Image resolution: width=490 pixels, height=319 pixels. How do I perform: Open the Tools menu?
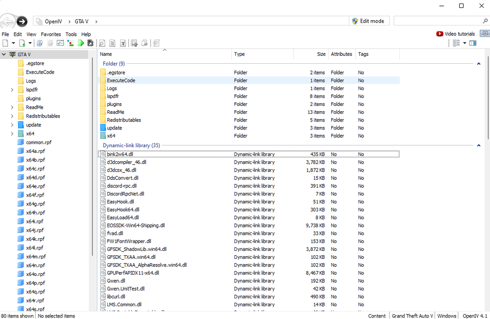click(x=71, y=34)
